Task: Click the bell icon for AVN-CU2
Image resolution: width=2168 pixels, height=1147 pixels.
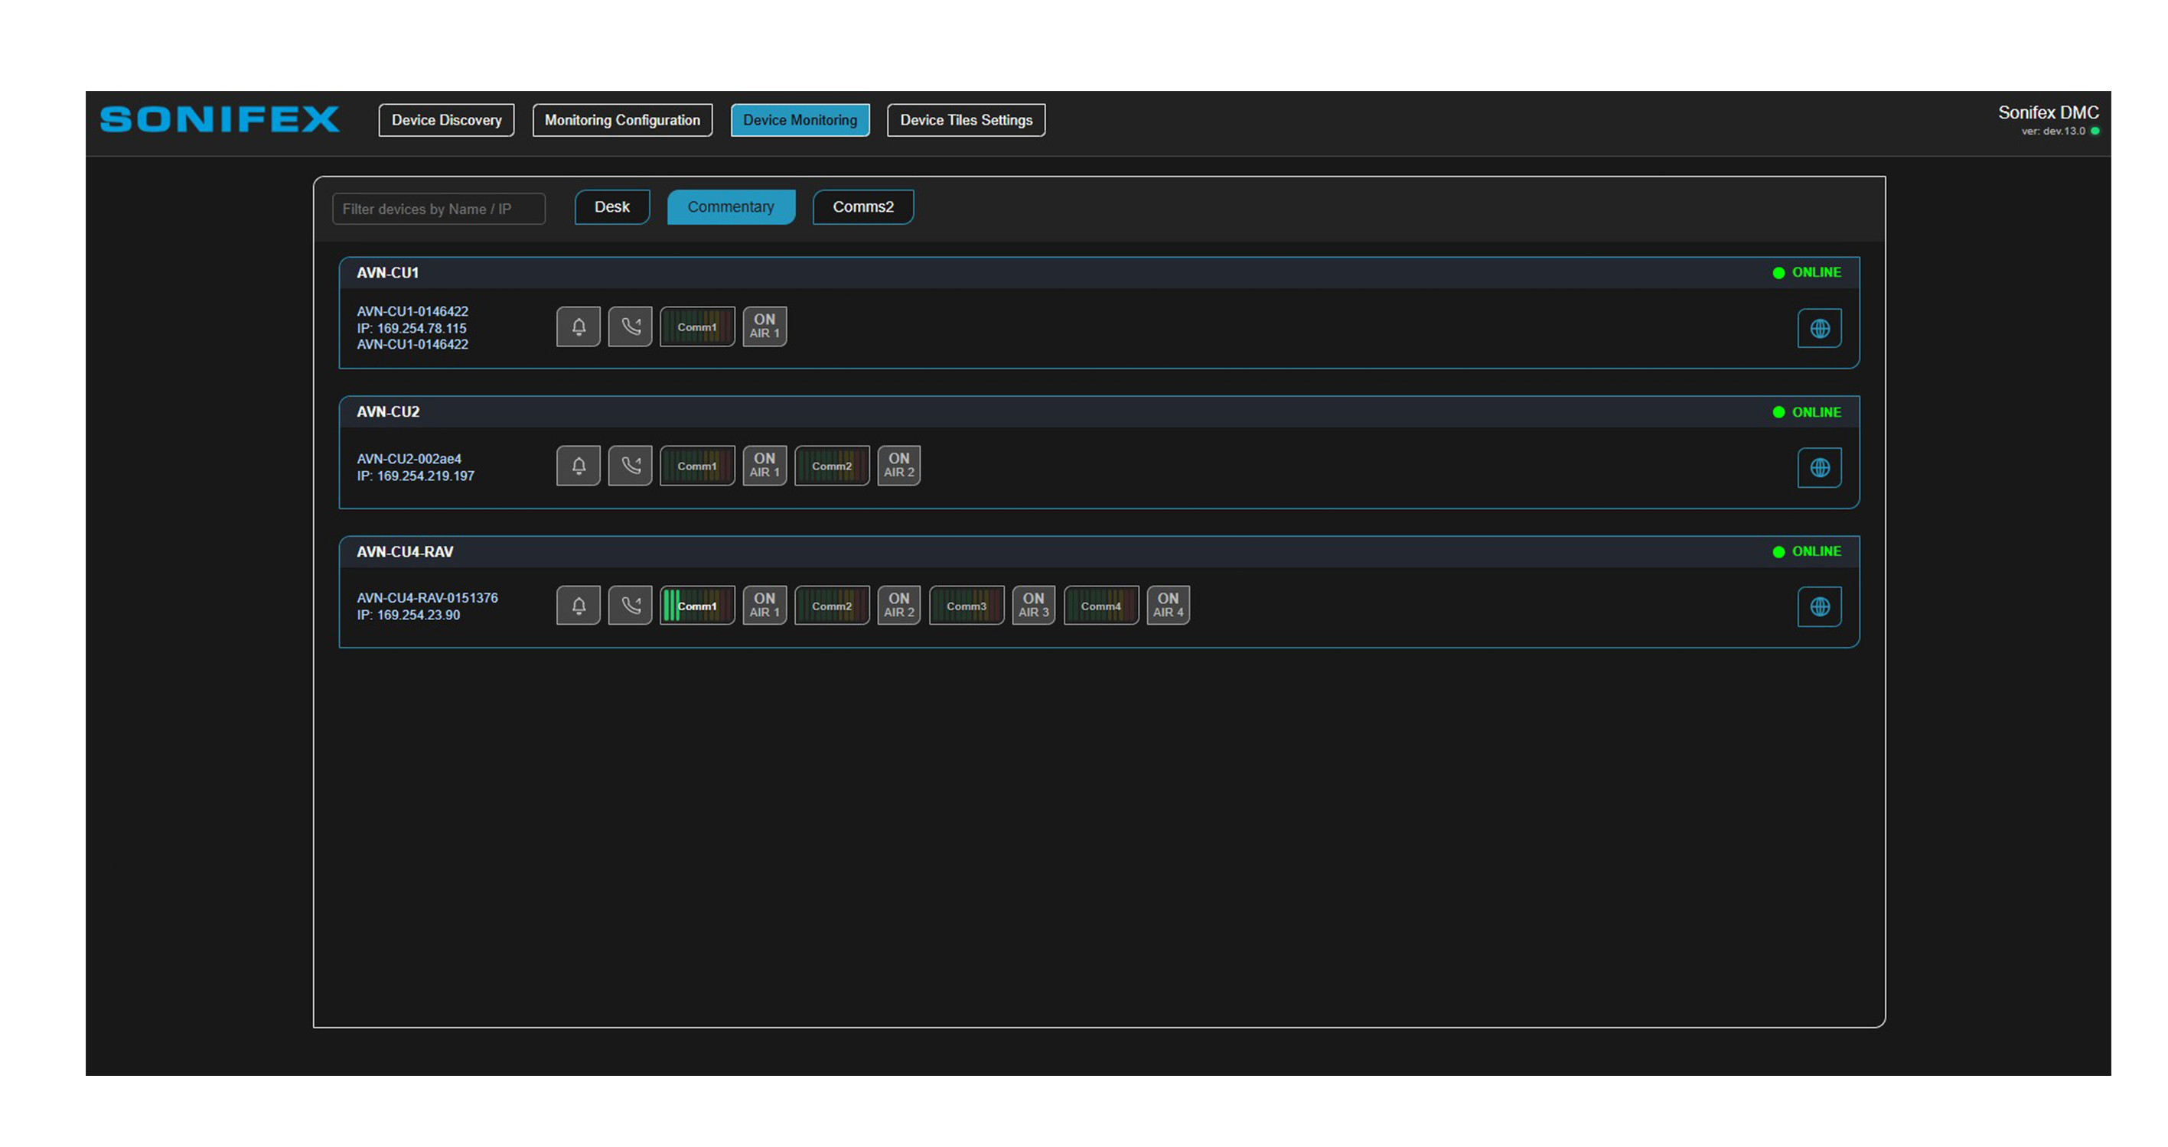Action: 579,466
